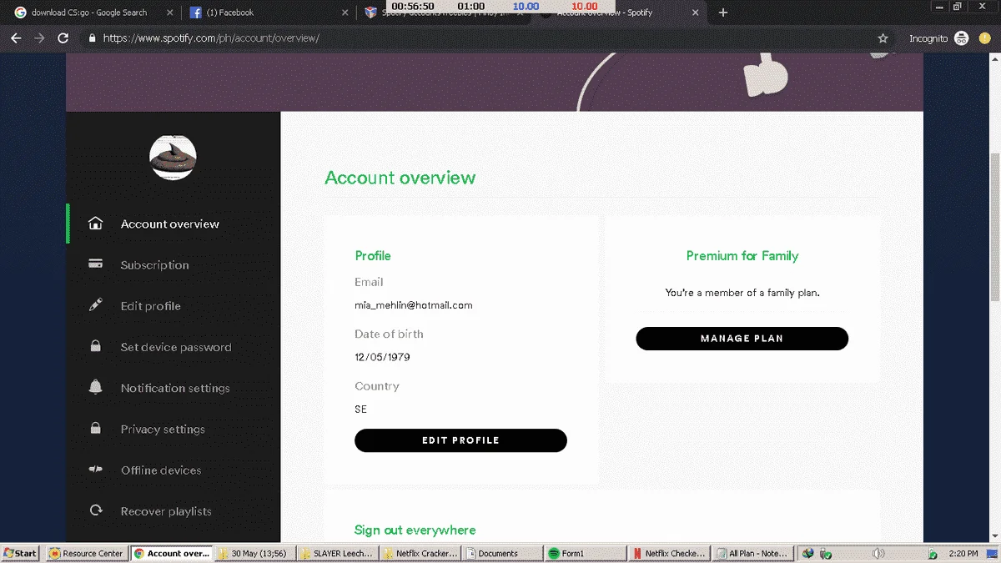
Task: Open the Form1 Spotify taskbar item
Action: (x=586, y=553)
